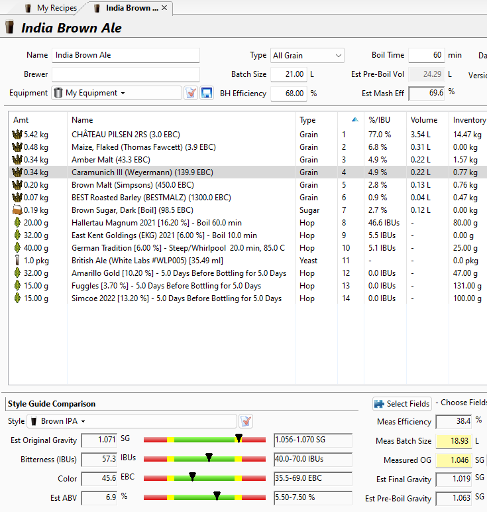Click the grain icon for CHÂTEAU PILSEN 2RS

pyautogui.click(x=17, y=135)
